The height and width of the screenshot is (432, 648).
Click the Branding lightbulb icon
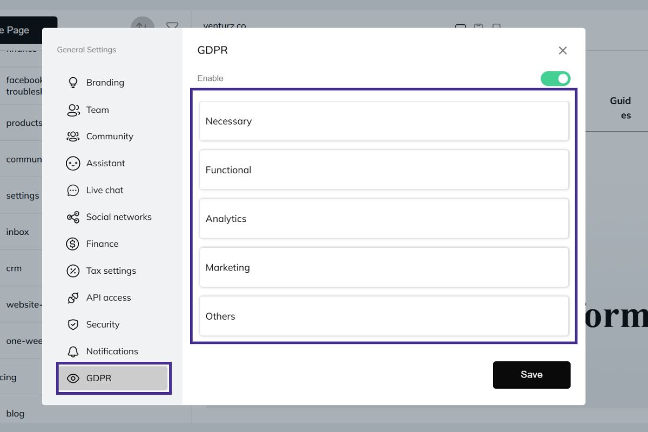(73, 83)
